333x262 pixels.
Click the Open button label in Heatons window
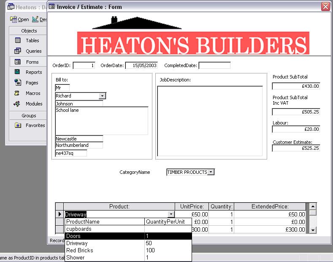(23, 19)
